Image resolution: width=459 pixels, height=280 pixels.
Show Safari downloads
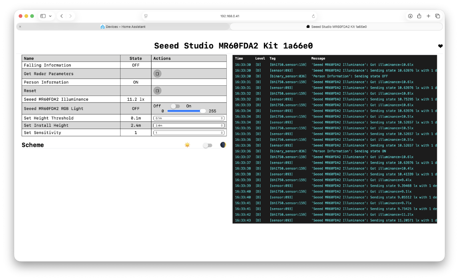click(x=410, y=16)
